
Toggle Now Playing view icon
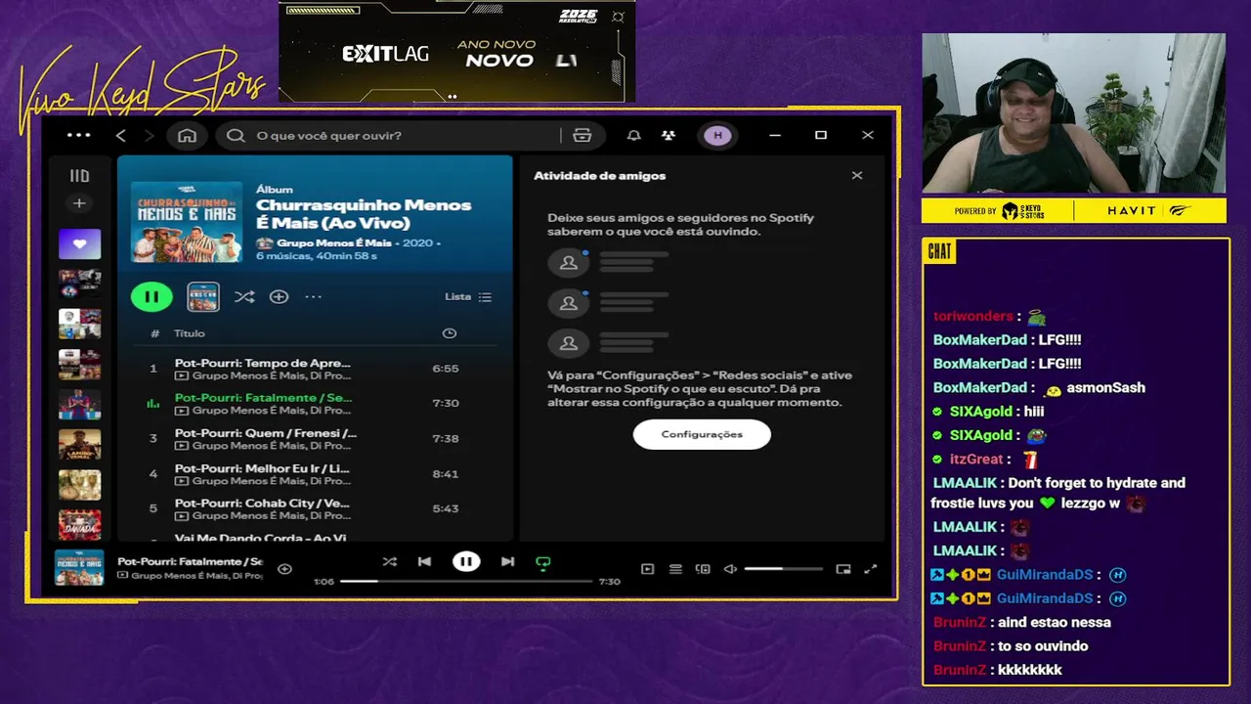pyautogui.click(x=647, y=569)
